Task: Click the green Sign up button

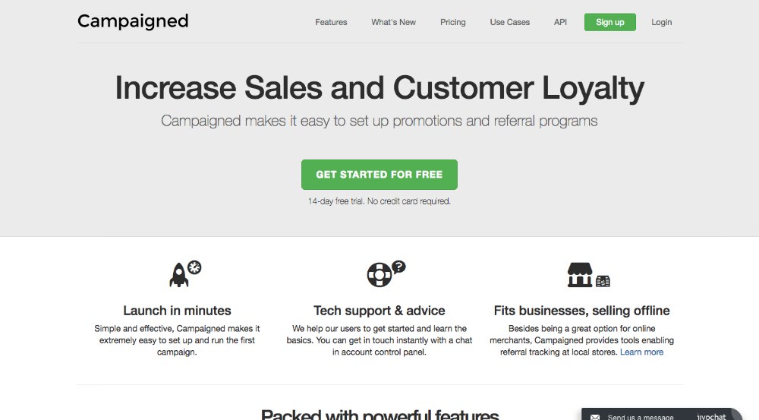Action: point(610,22)
